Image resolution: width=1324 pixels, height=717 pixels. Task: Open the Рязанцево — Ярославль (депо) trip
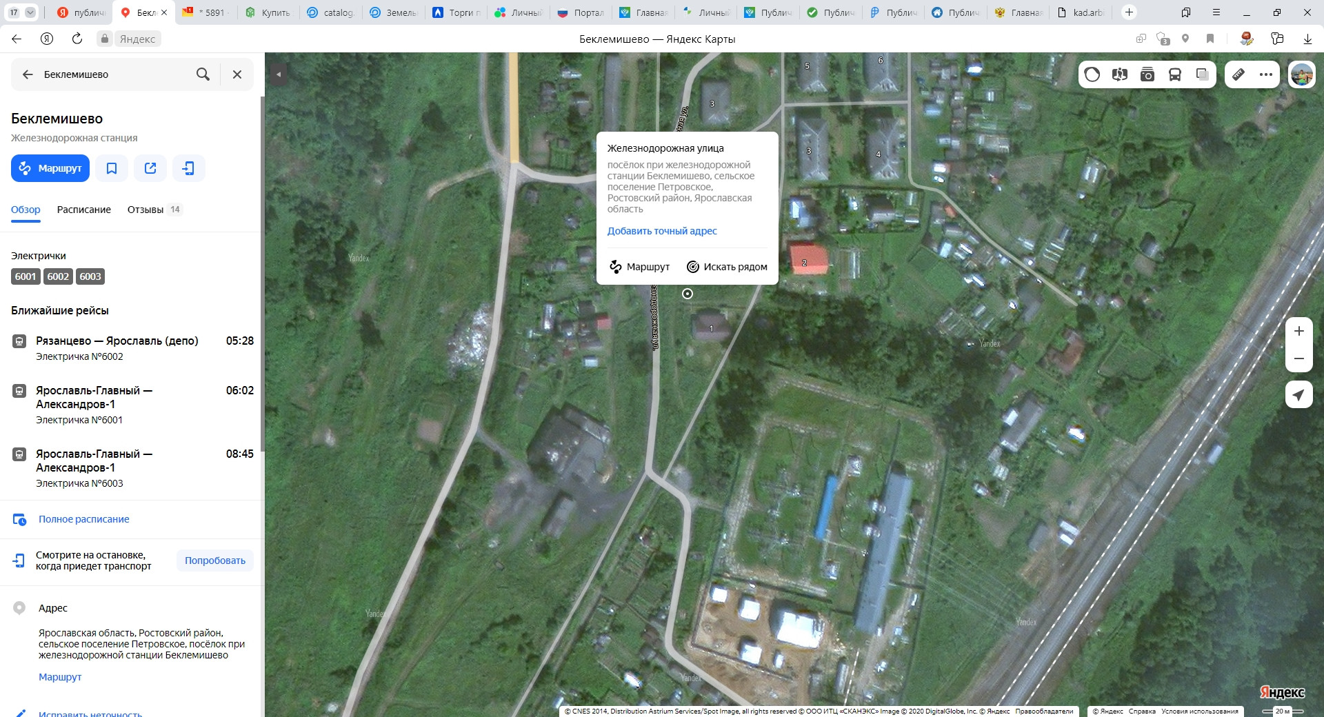point(132,348)
